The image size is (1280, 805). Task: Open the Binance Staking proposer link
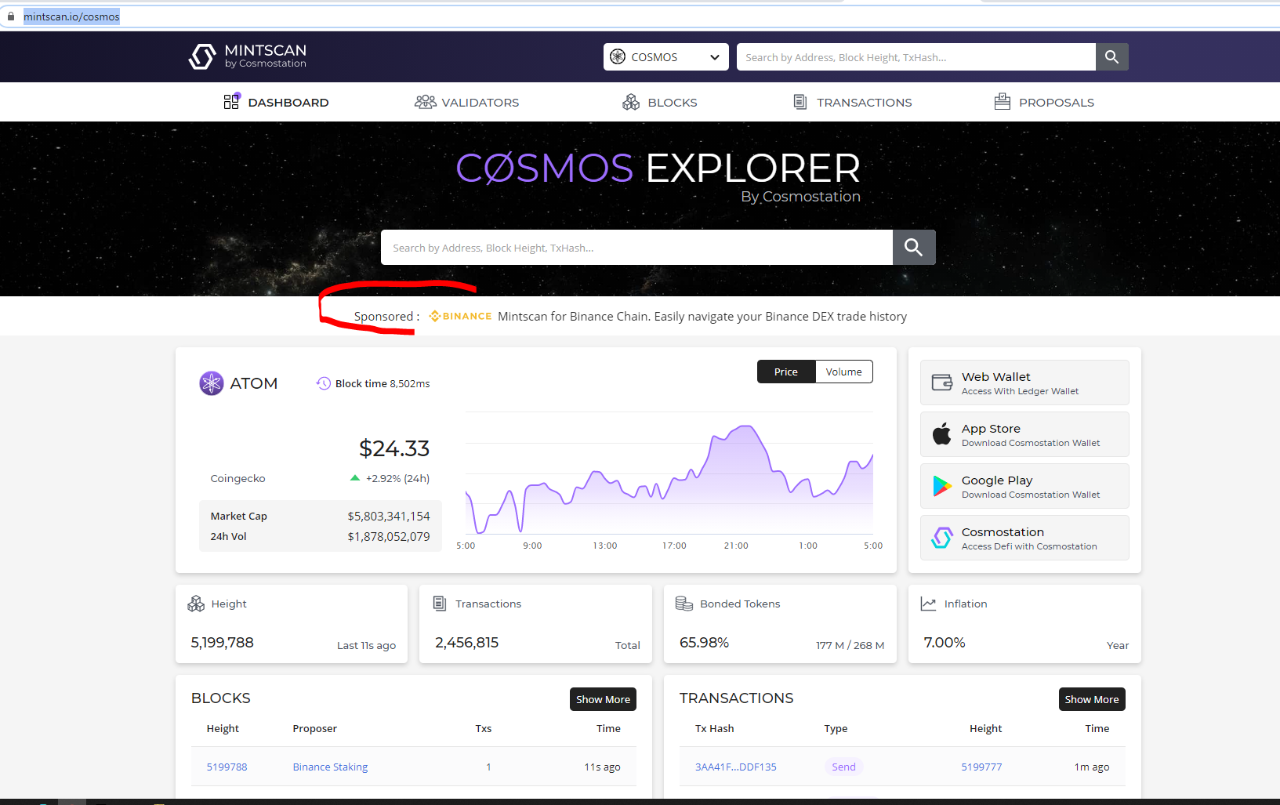point(330,767)
